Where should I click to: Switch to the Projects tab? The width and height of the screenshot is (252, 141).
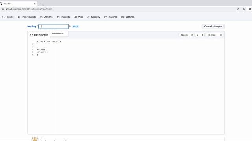click(63, 17)
